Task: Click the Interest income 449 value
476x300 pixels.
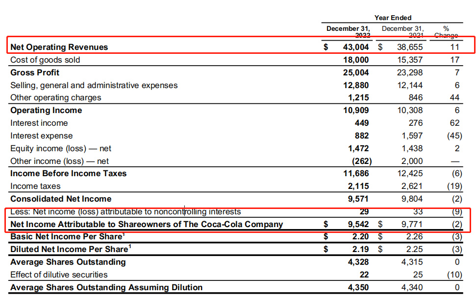Action: pyautogui.click(x=362, y=123)
